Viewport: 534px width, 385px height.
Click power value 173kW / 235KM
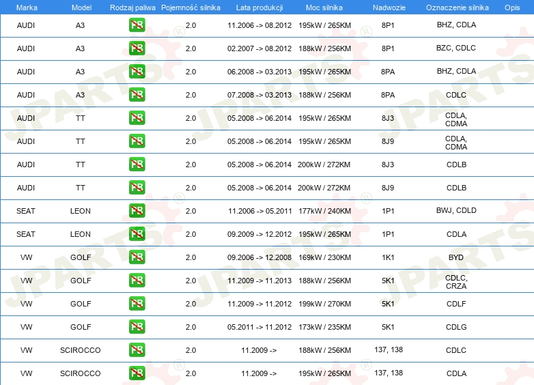(x=324, y=327)
